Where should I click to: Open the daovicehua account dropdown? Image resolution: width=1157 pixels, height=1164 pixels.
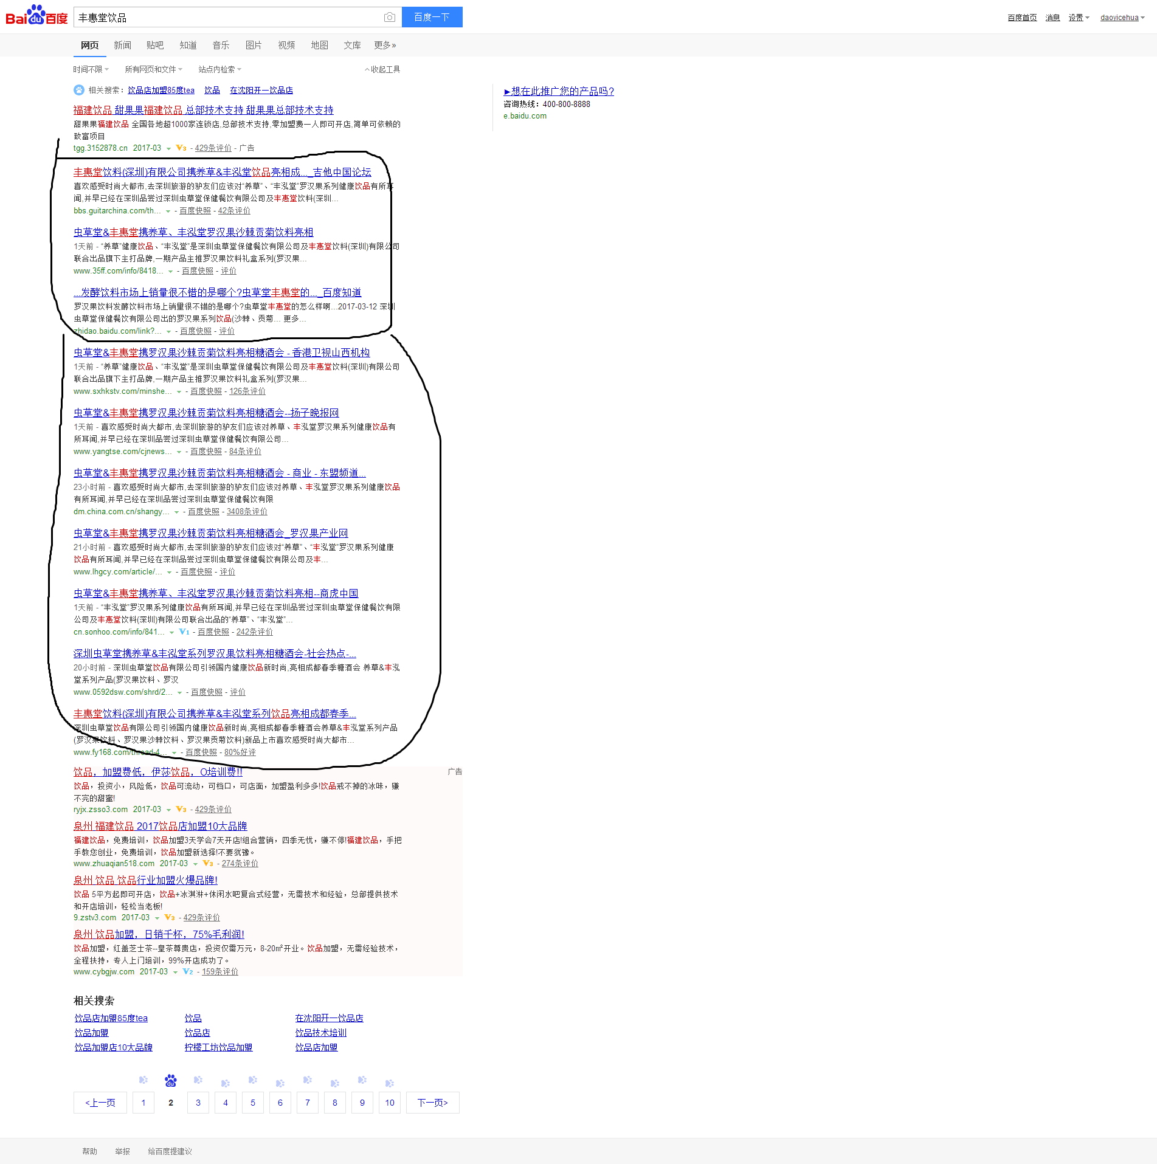[x=1122, y=18]
